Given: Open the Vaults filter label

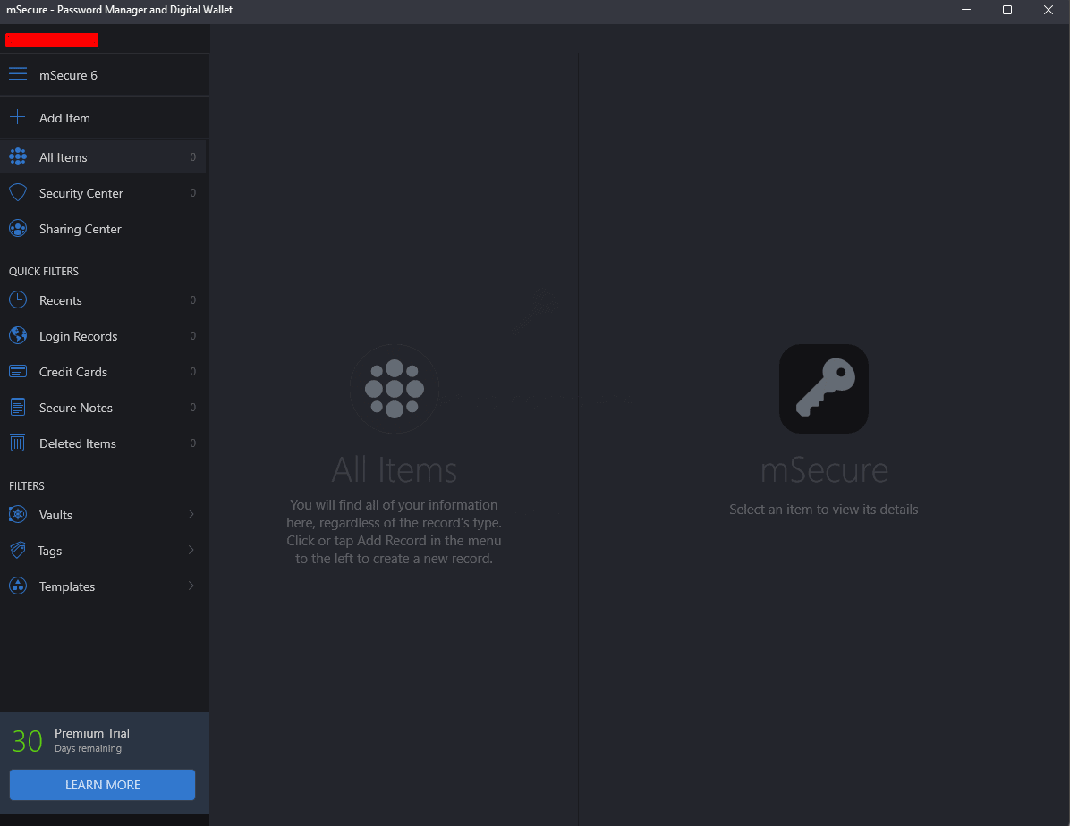Looking at the screenshot, I should [x=56, y=515].
